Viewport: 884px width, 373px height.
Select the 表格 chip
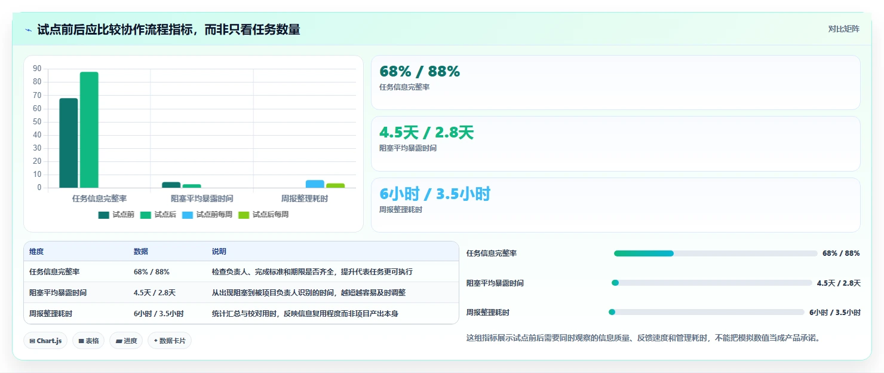pos(88,341)
